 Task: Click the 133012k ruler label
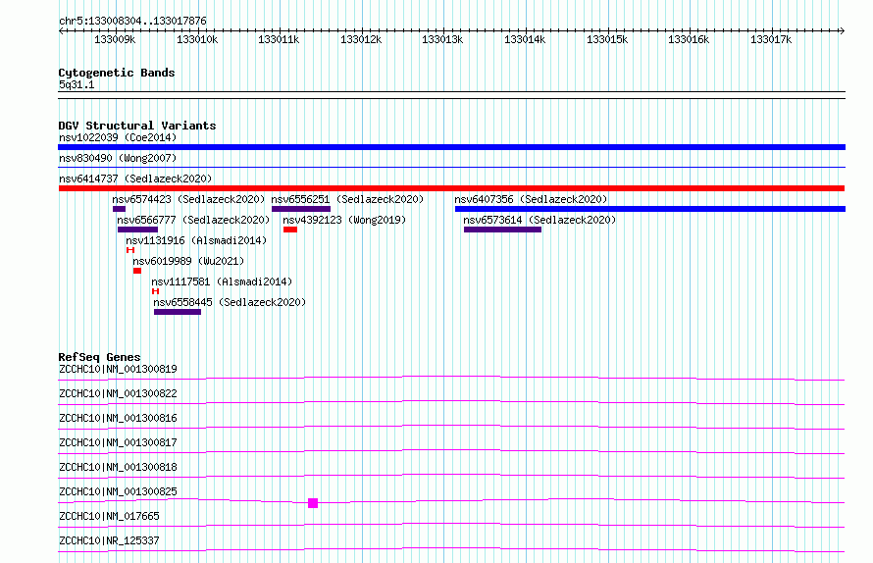pos(361,39)
